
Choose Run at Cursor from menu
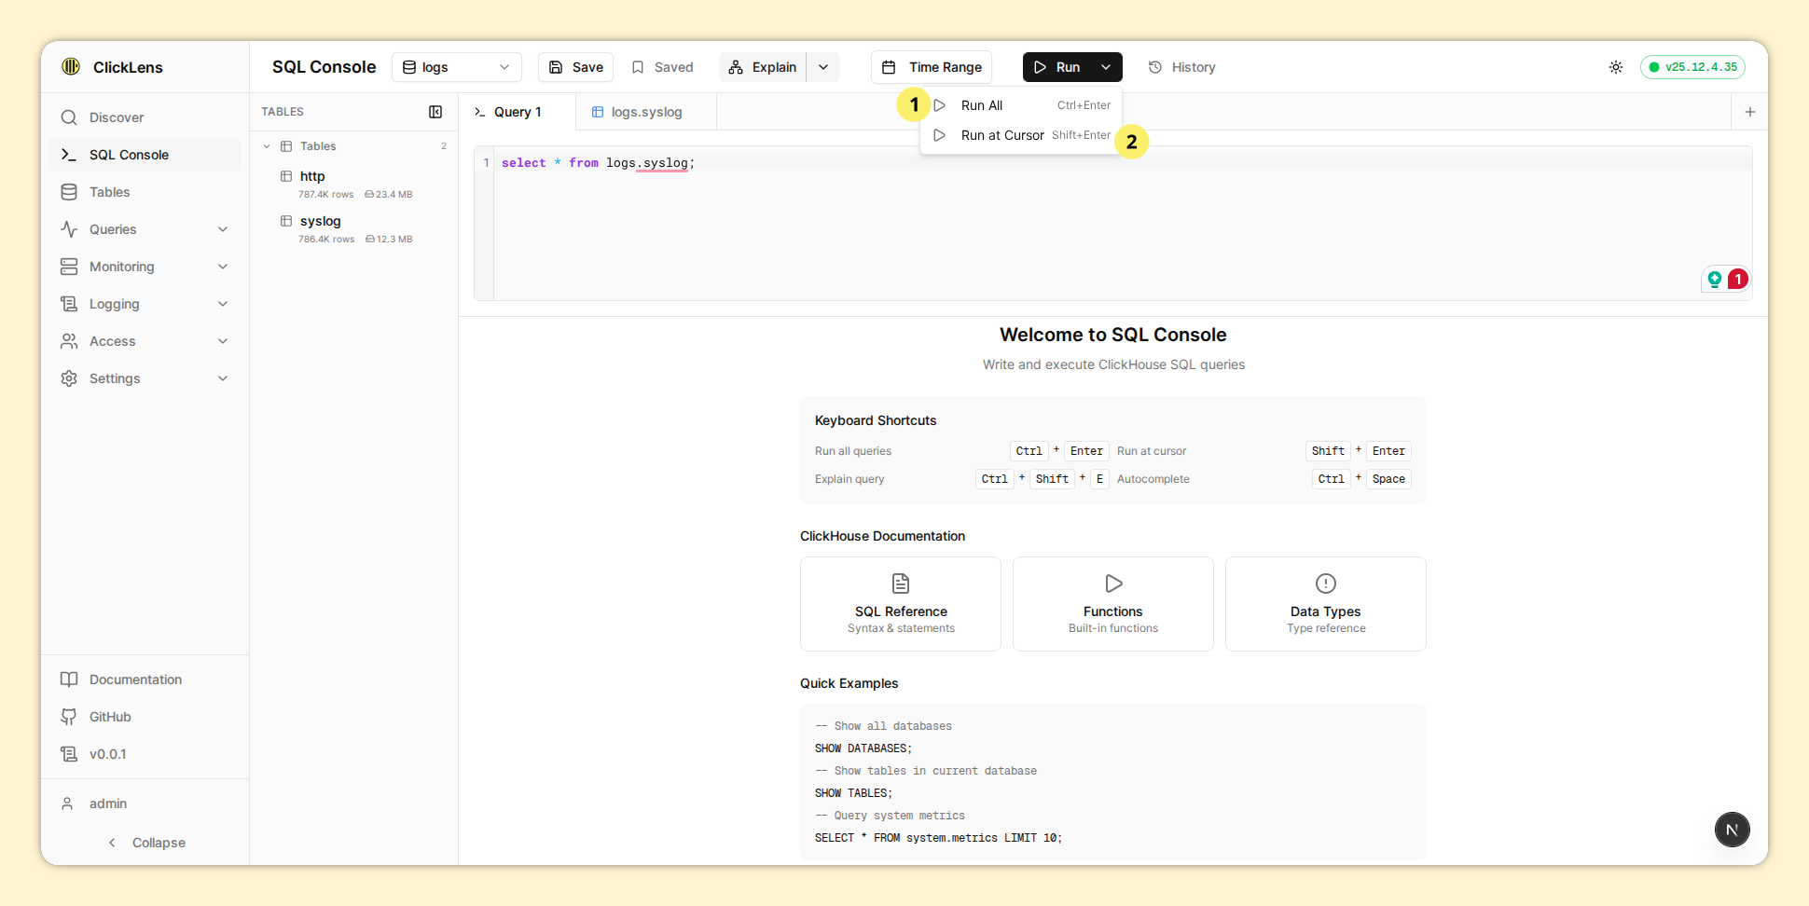click(x=1002, y=135)
